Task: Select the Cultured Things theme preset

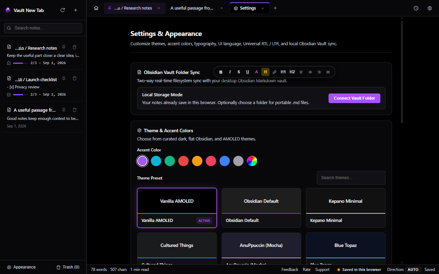Action: coord(177,249)
